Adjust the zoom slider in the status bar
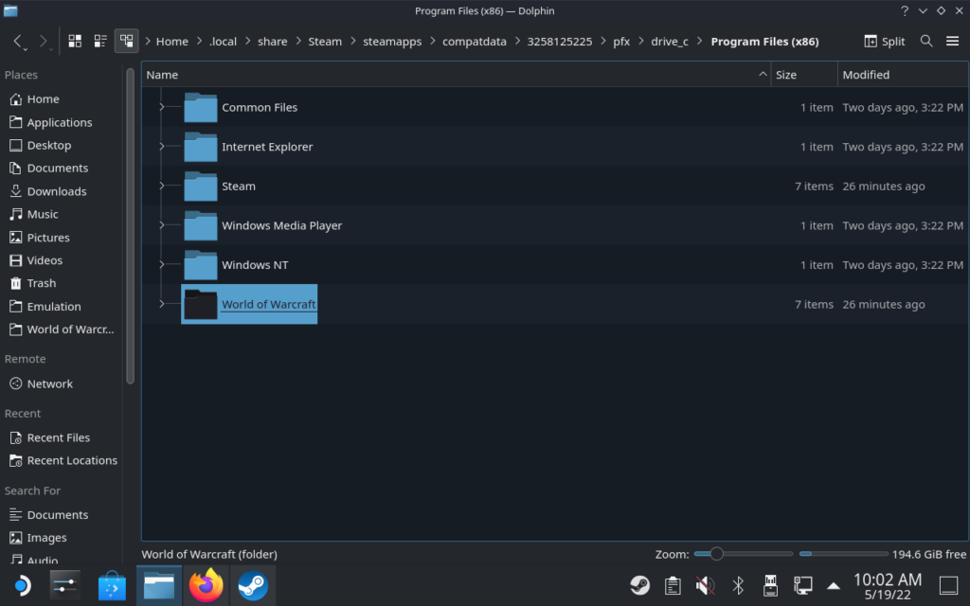The width and height of the screenshot is (970, 606). (x=716, y=553)
